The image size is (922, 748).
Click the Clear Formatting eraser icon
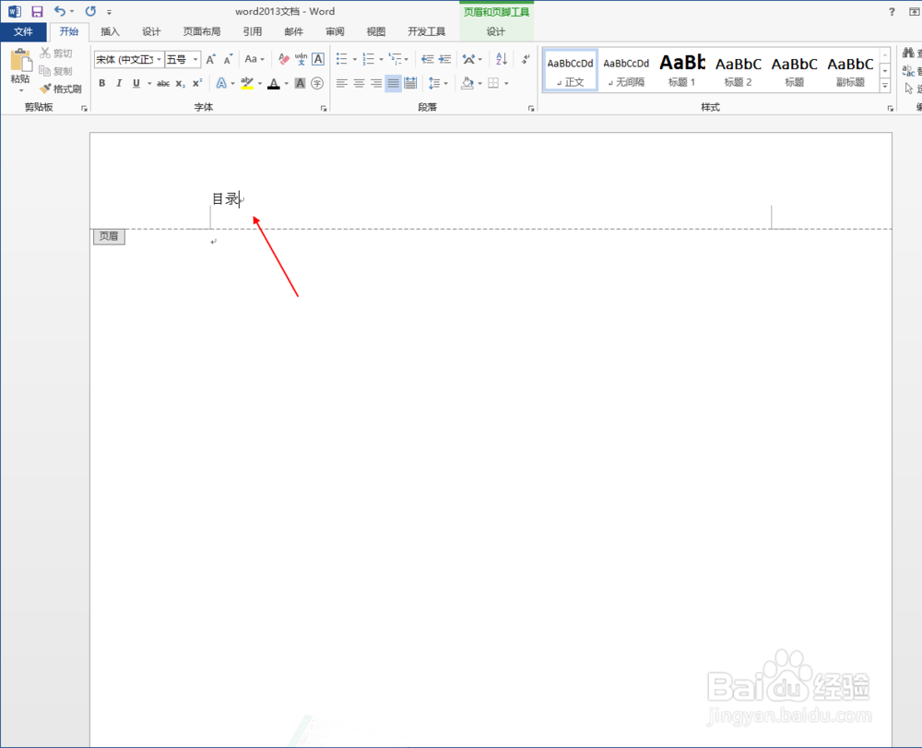click(x=284, y=59)
